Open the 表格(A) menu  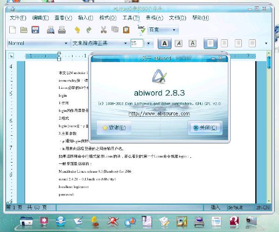154,18
